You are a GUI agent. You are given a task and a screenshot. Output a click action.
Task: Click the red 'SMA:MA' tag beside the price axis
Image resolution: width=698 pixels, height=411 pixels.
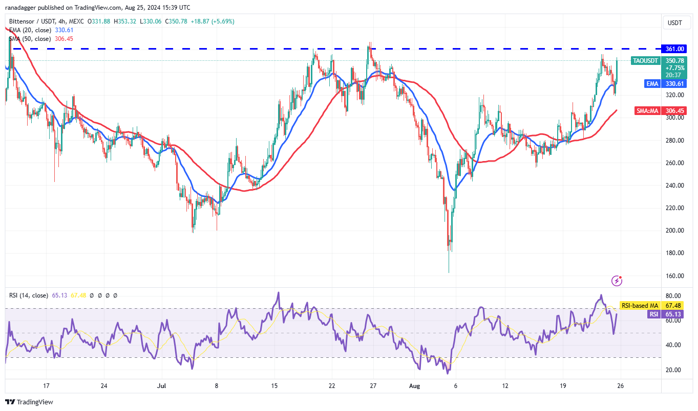point(647,110)
